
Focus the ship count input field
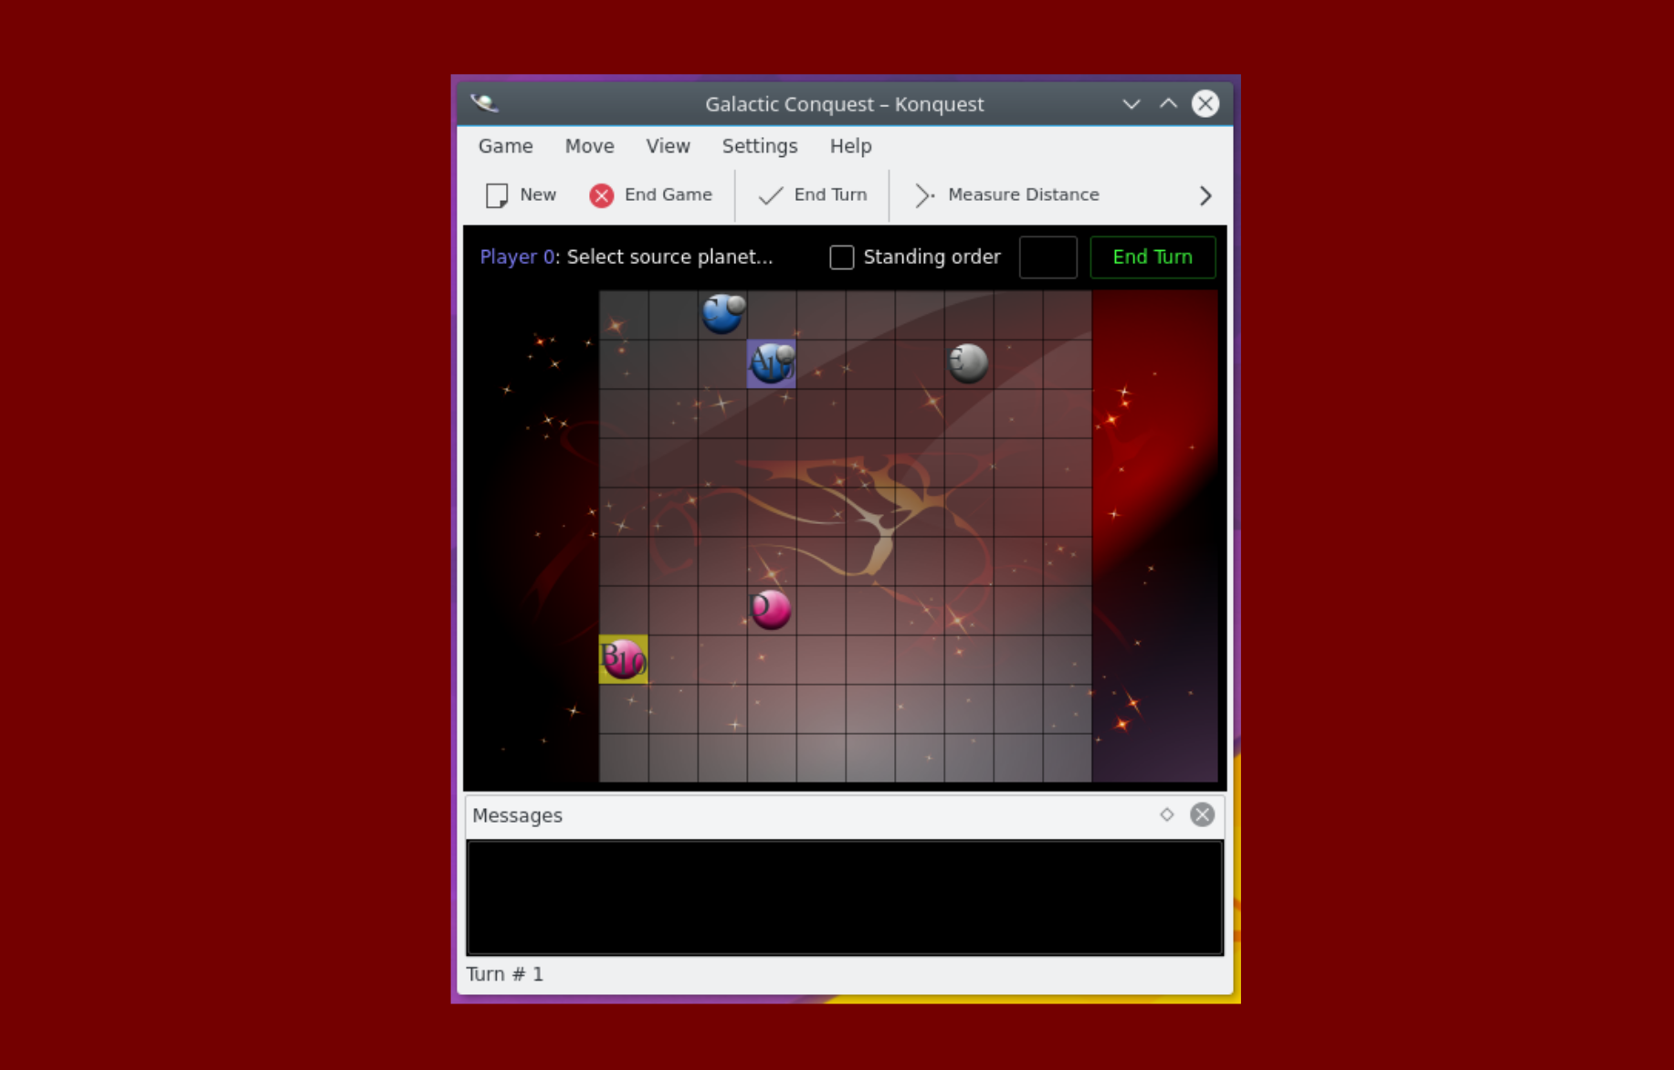tap(1048, 257)
